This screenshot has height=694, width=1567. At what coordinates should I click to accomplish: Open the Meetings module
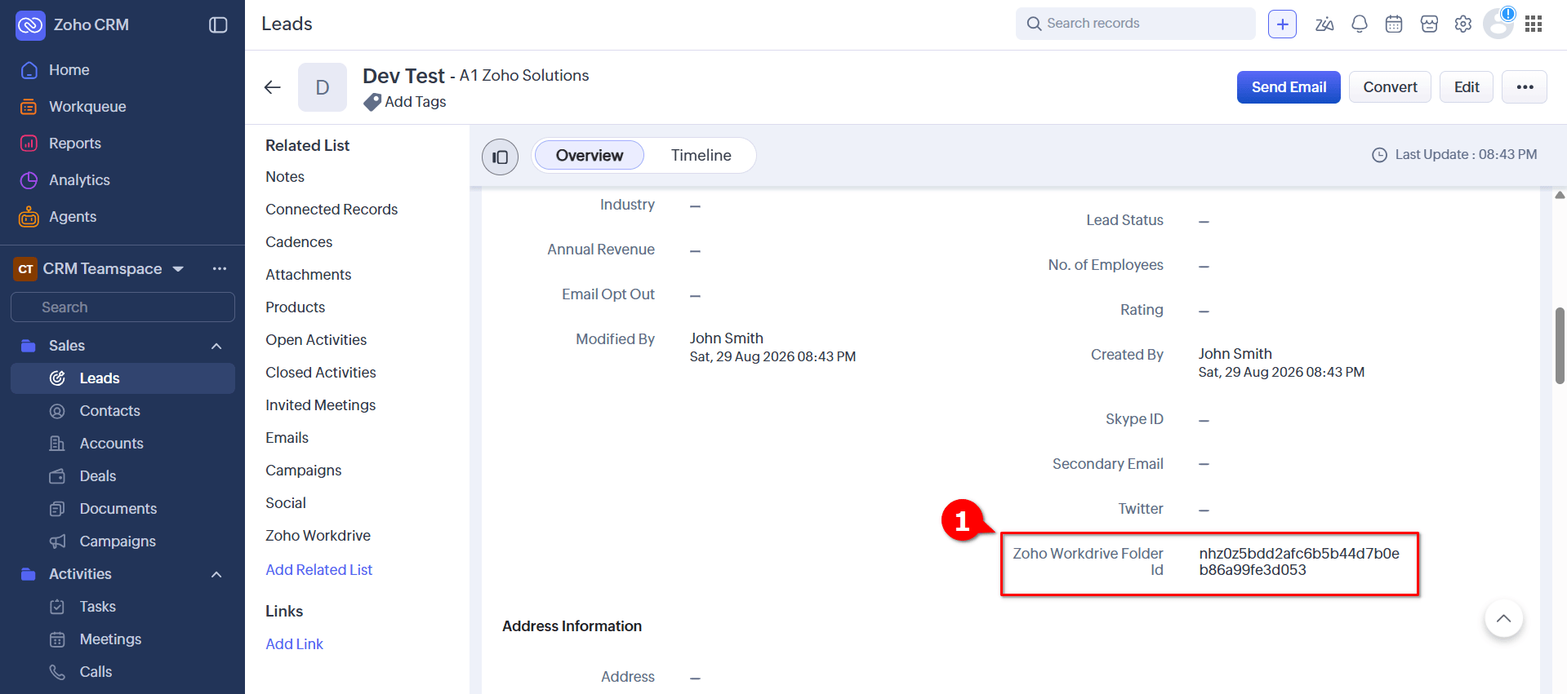pos(110,639)
